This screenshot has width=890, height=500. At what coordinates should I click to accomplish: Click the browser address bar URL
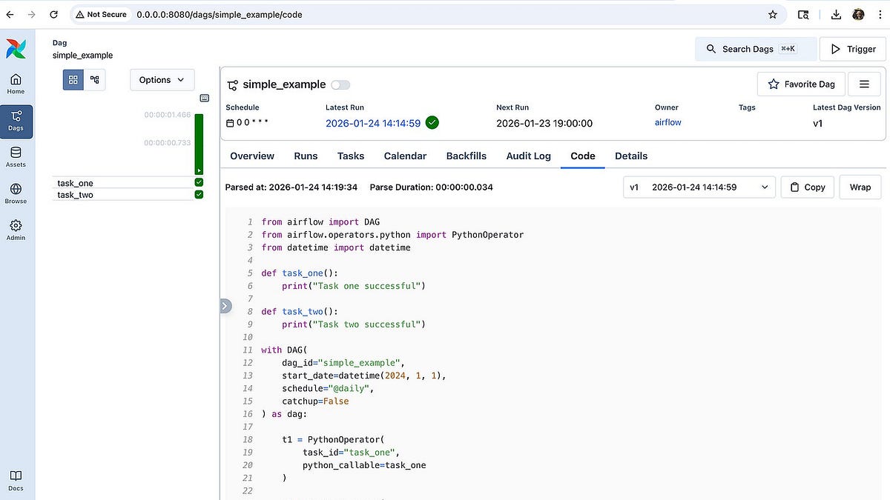point(220,14)
